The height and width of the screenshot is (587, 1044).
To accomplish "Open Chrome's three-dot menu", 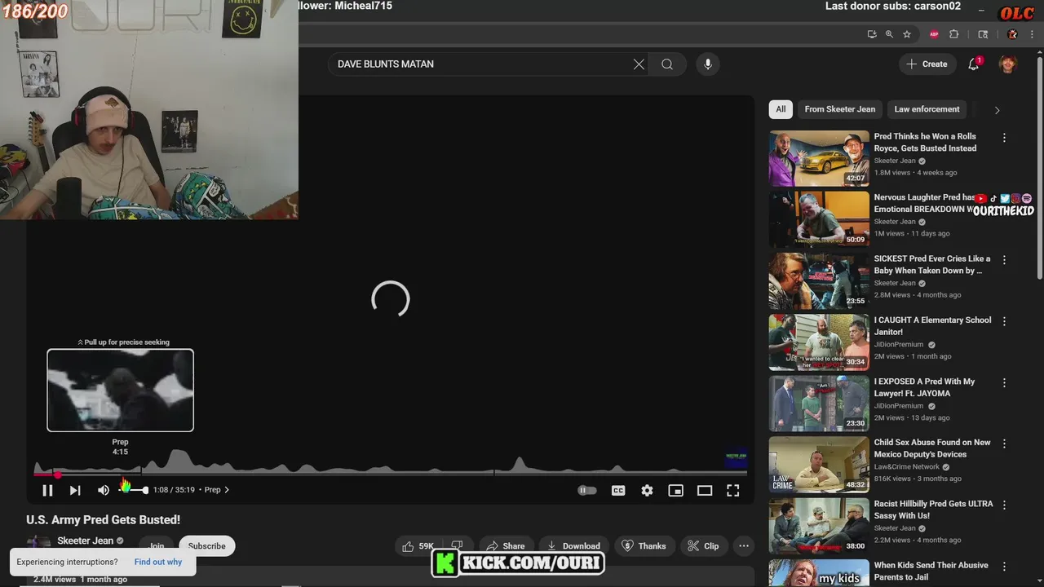I will click(x=1032, y=34).
